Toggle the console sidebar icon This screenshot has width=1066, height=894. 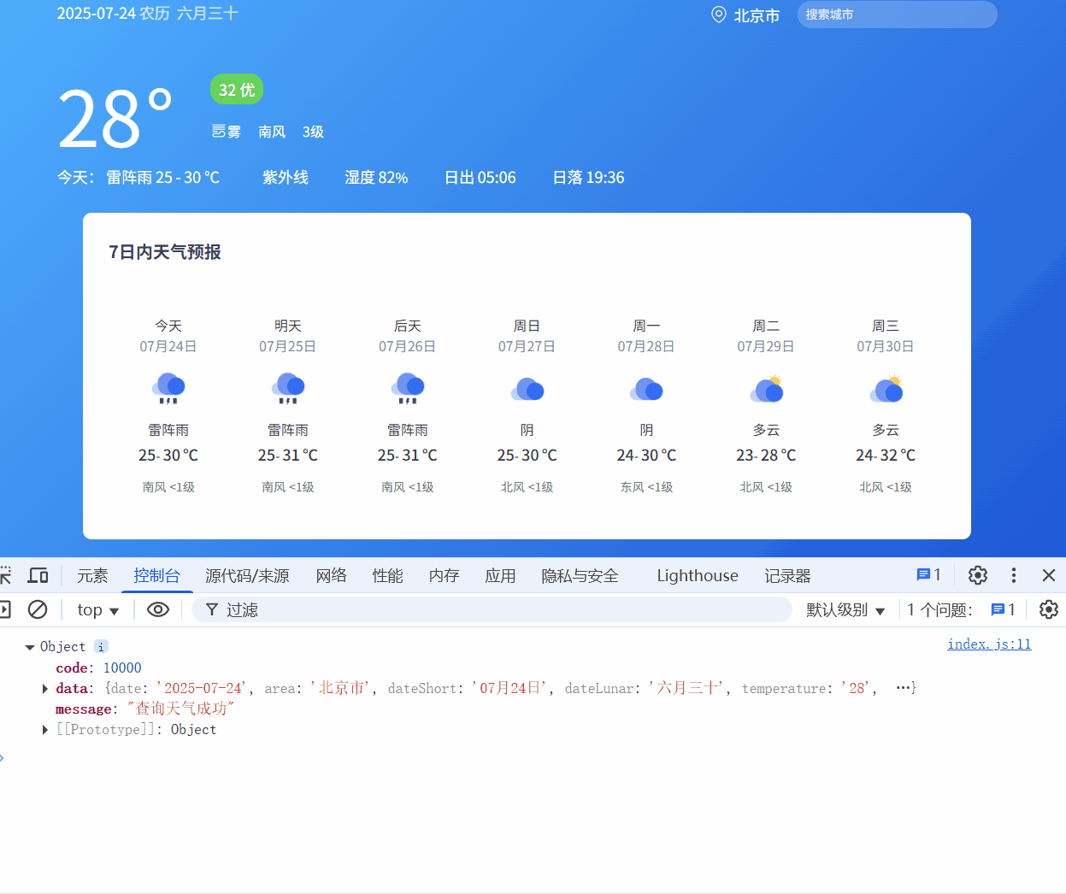[x=4, y=609]
